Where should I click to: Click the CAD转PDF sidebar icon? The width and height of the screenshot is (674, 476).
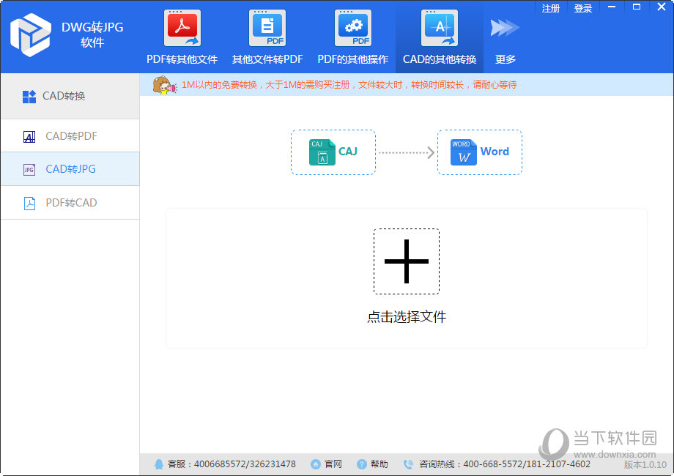pos(29,137)
